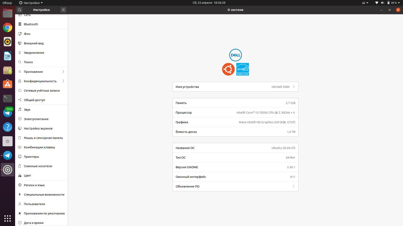
Task: Open Terminal from the dock
Action: click(8, 98)
